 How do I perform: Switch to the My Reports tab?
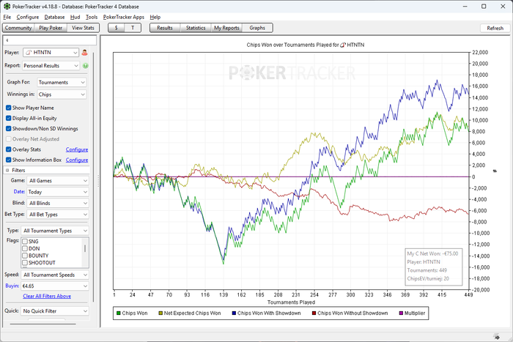click(226, 28)
